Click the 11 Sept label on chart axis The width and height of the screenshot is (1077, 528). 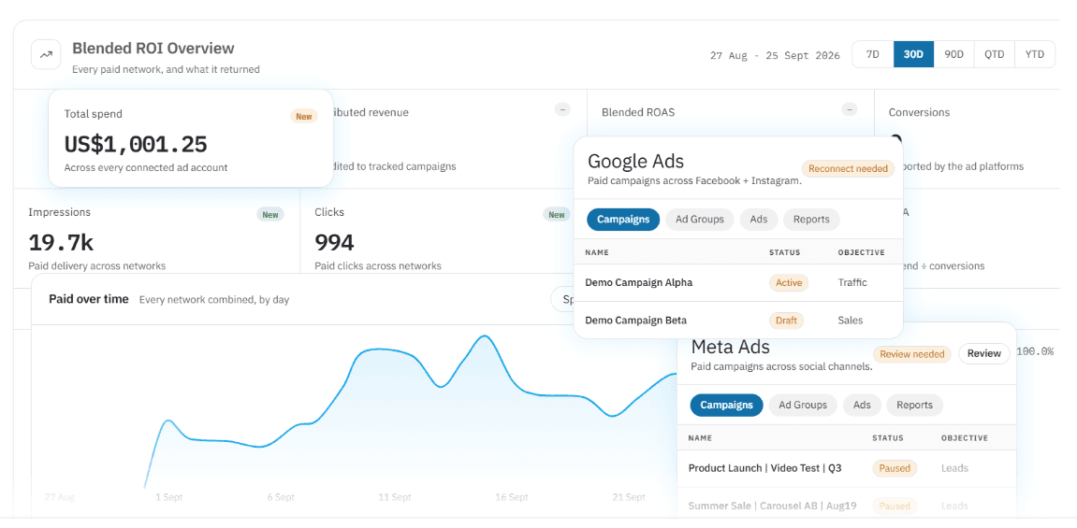click(395, 497)
